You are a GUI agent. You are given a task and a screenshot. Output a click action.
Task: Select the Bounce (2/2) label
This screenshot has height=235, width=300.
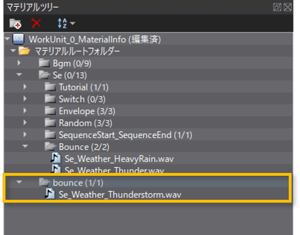(x=84, y=147)
